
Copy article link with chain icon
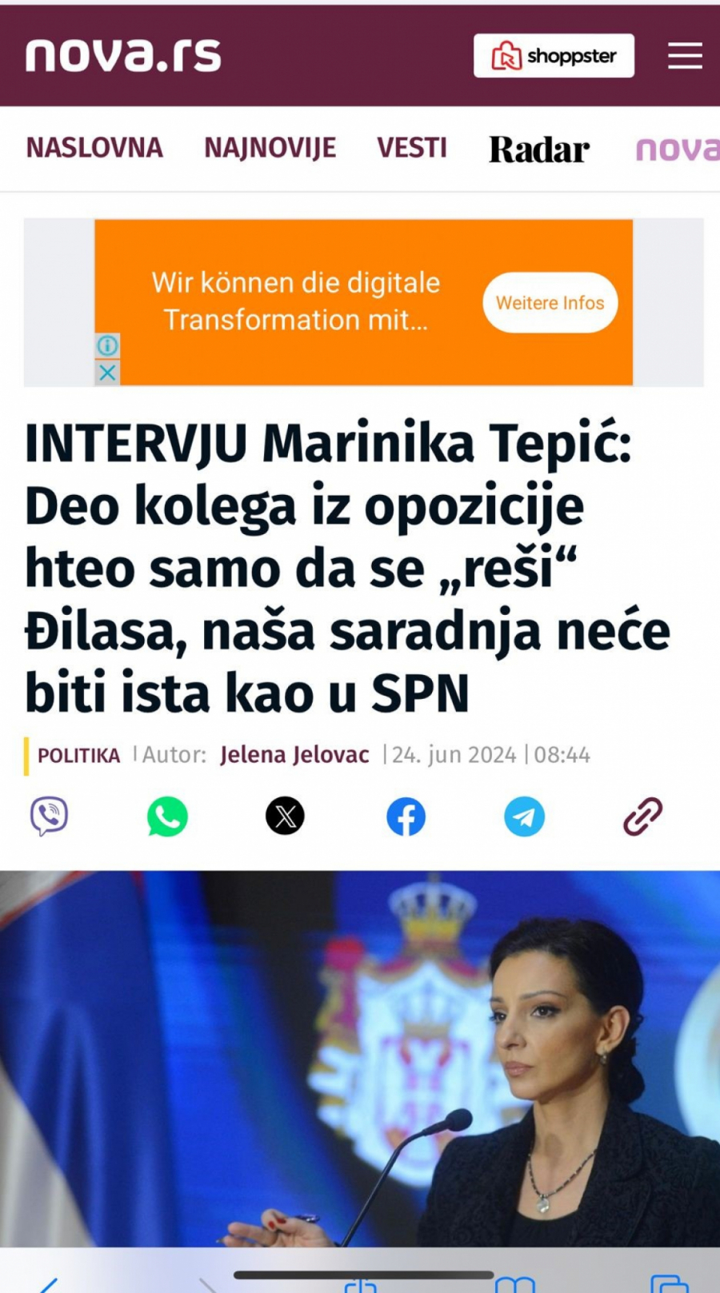pyautogui.click(x=642, y=816)
